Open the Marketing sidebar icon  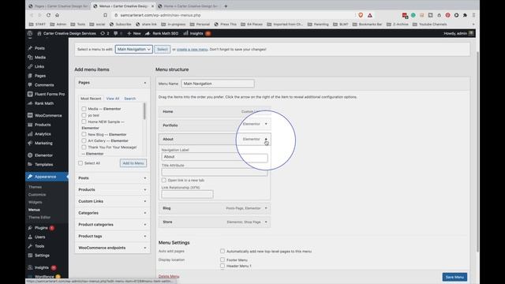point(30,143)
